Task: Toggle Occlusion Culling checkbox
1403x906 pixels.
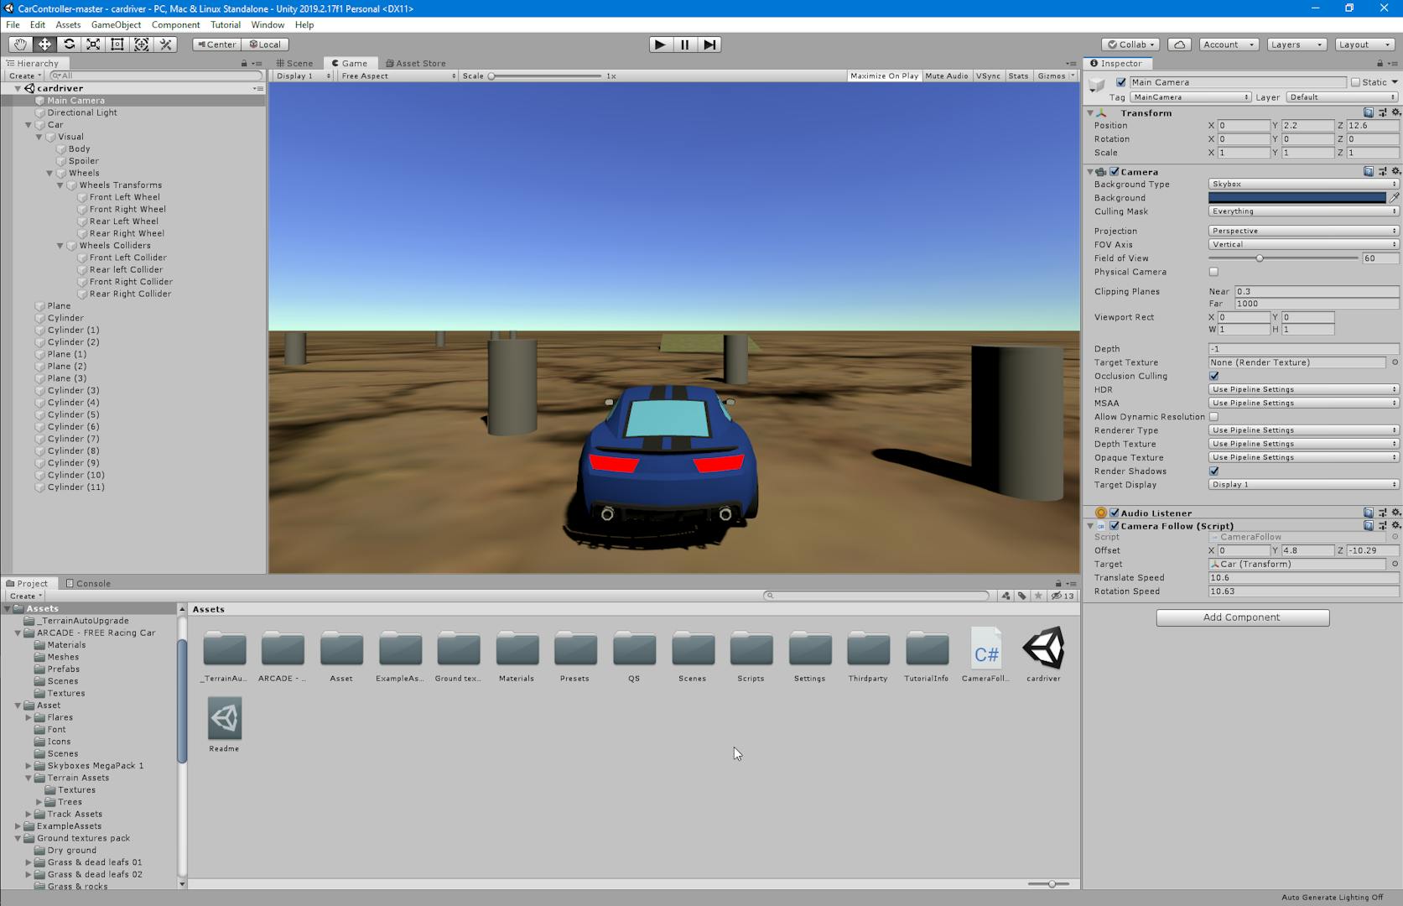Action: click(x=1213, y=376)
